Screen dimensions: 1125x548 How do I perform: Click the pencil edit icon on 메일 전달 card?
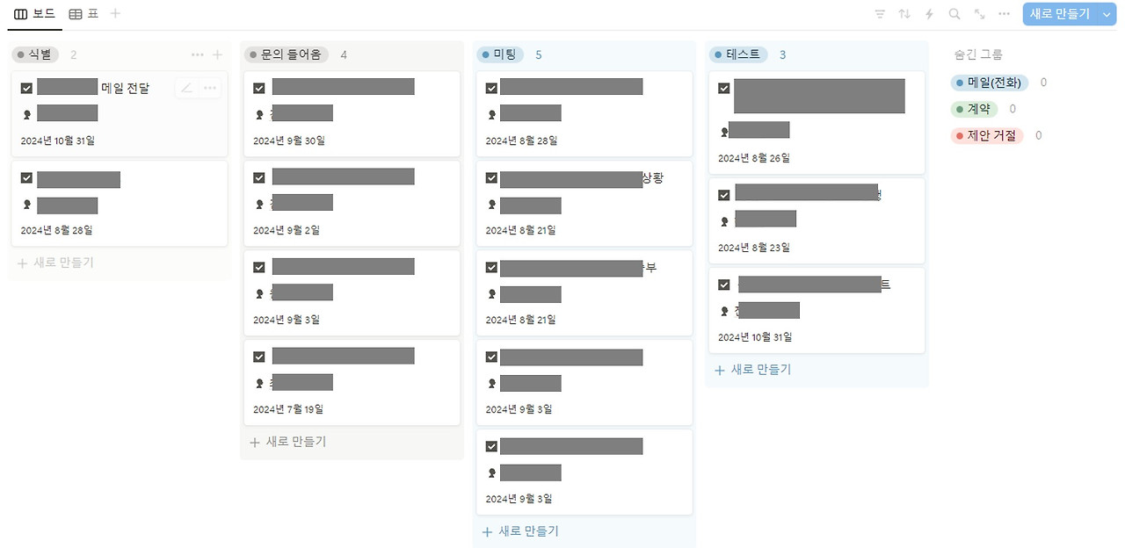tap(187, 87)
